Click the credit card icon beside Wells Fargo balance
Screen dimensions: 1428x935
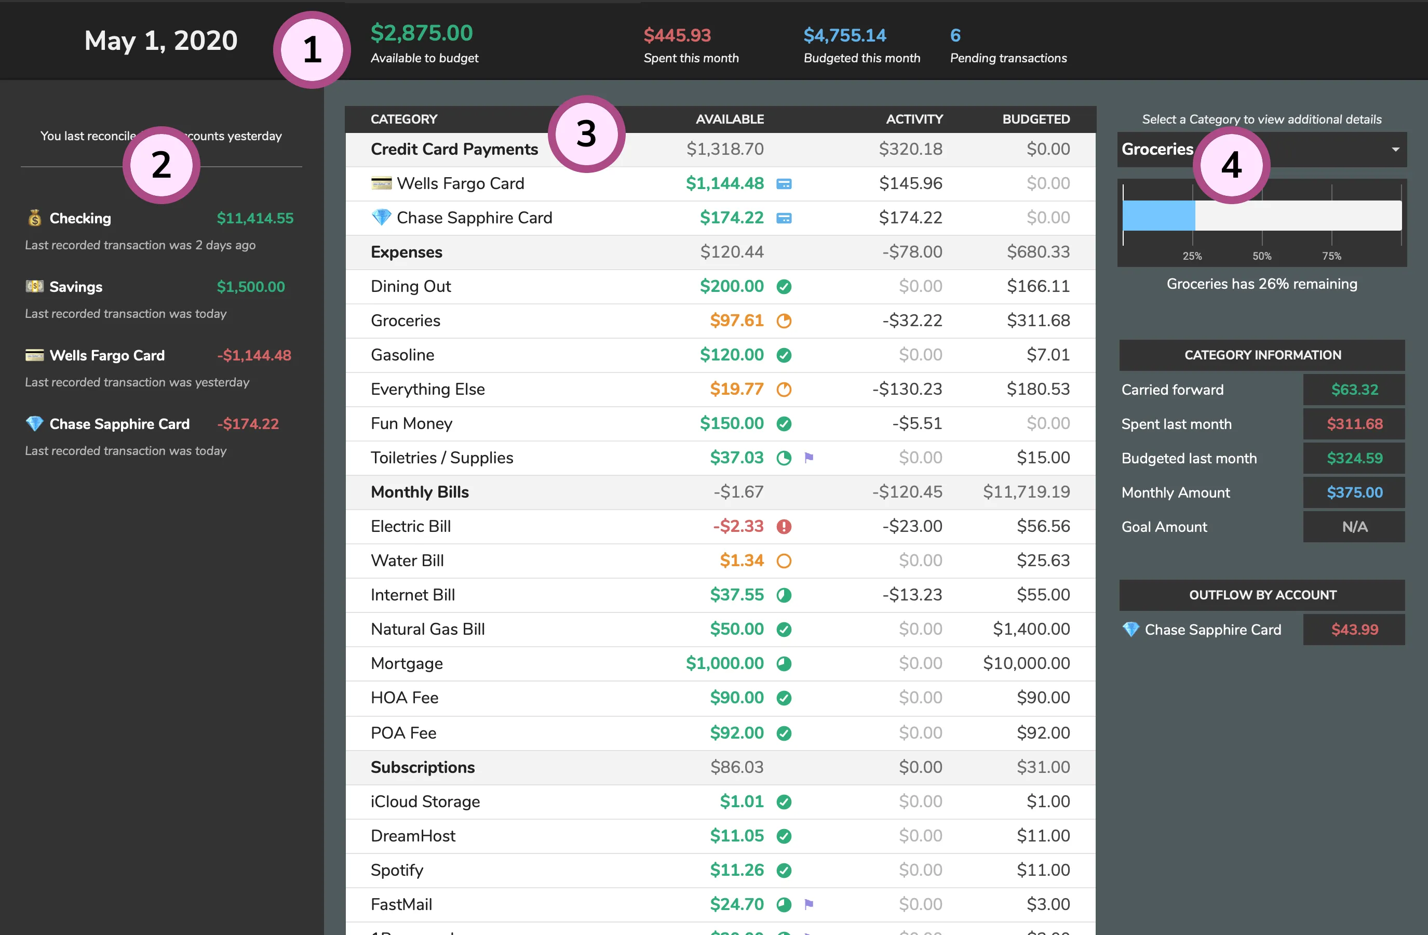coord(785,184)
